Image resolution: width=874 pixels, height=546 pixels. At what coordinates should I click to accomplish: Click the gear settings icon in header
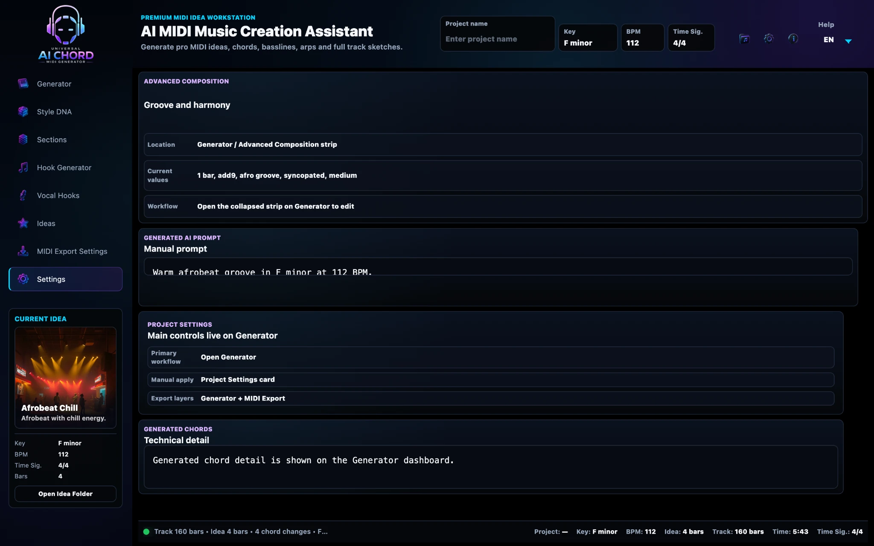coord(769,39)
